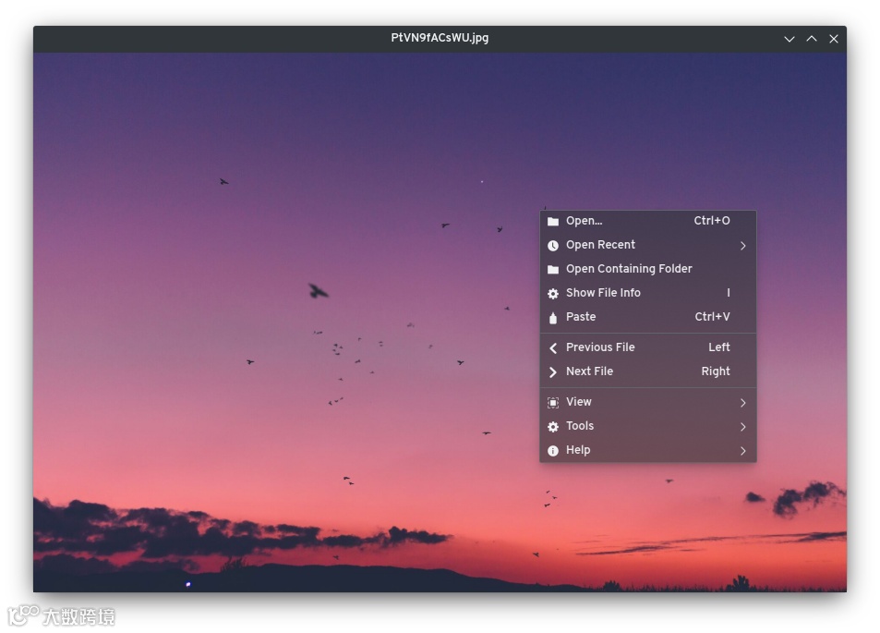Click the clock icon next to Open Recent
Image resolution: width=880 pixels, height=633 pixels.
[552, 245]
